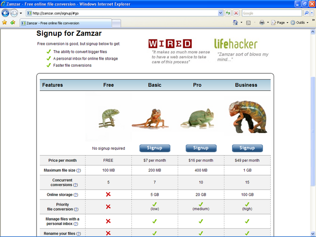
Task: Expand the Home button dropdown arrow
Action: (242, 23)
